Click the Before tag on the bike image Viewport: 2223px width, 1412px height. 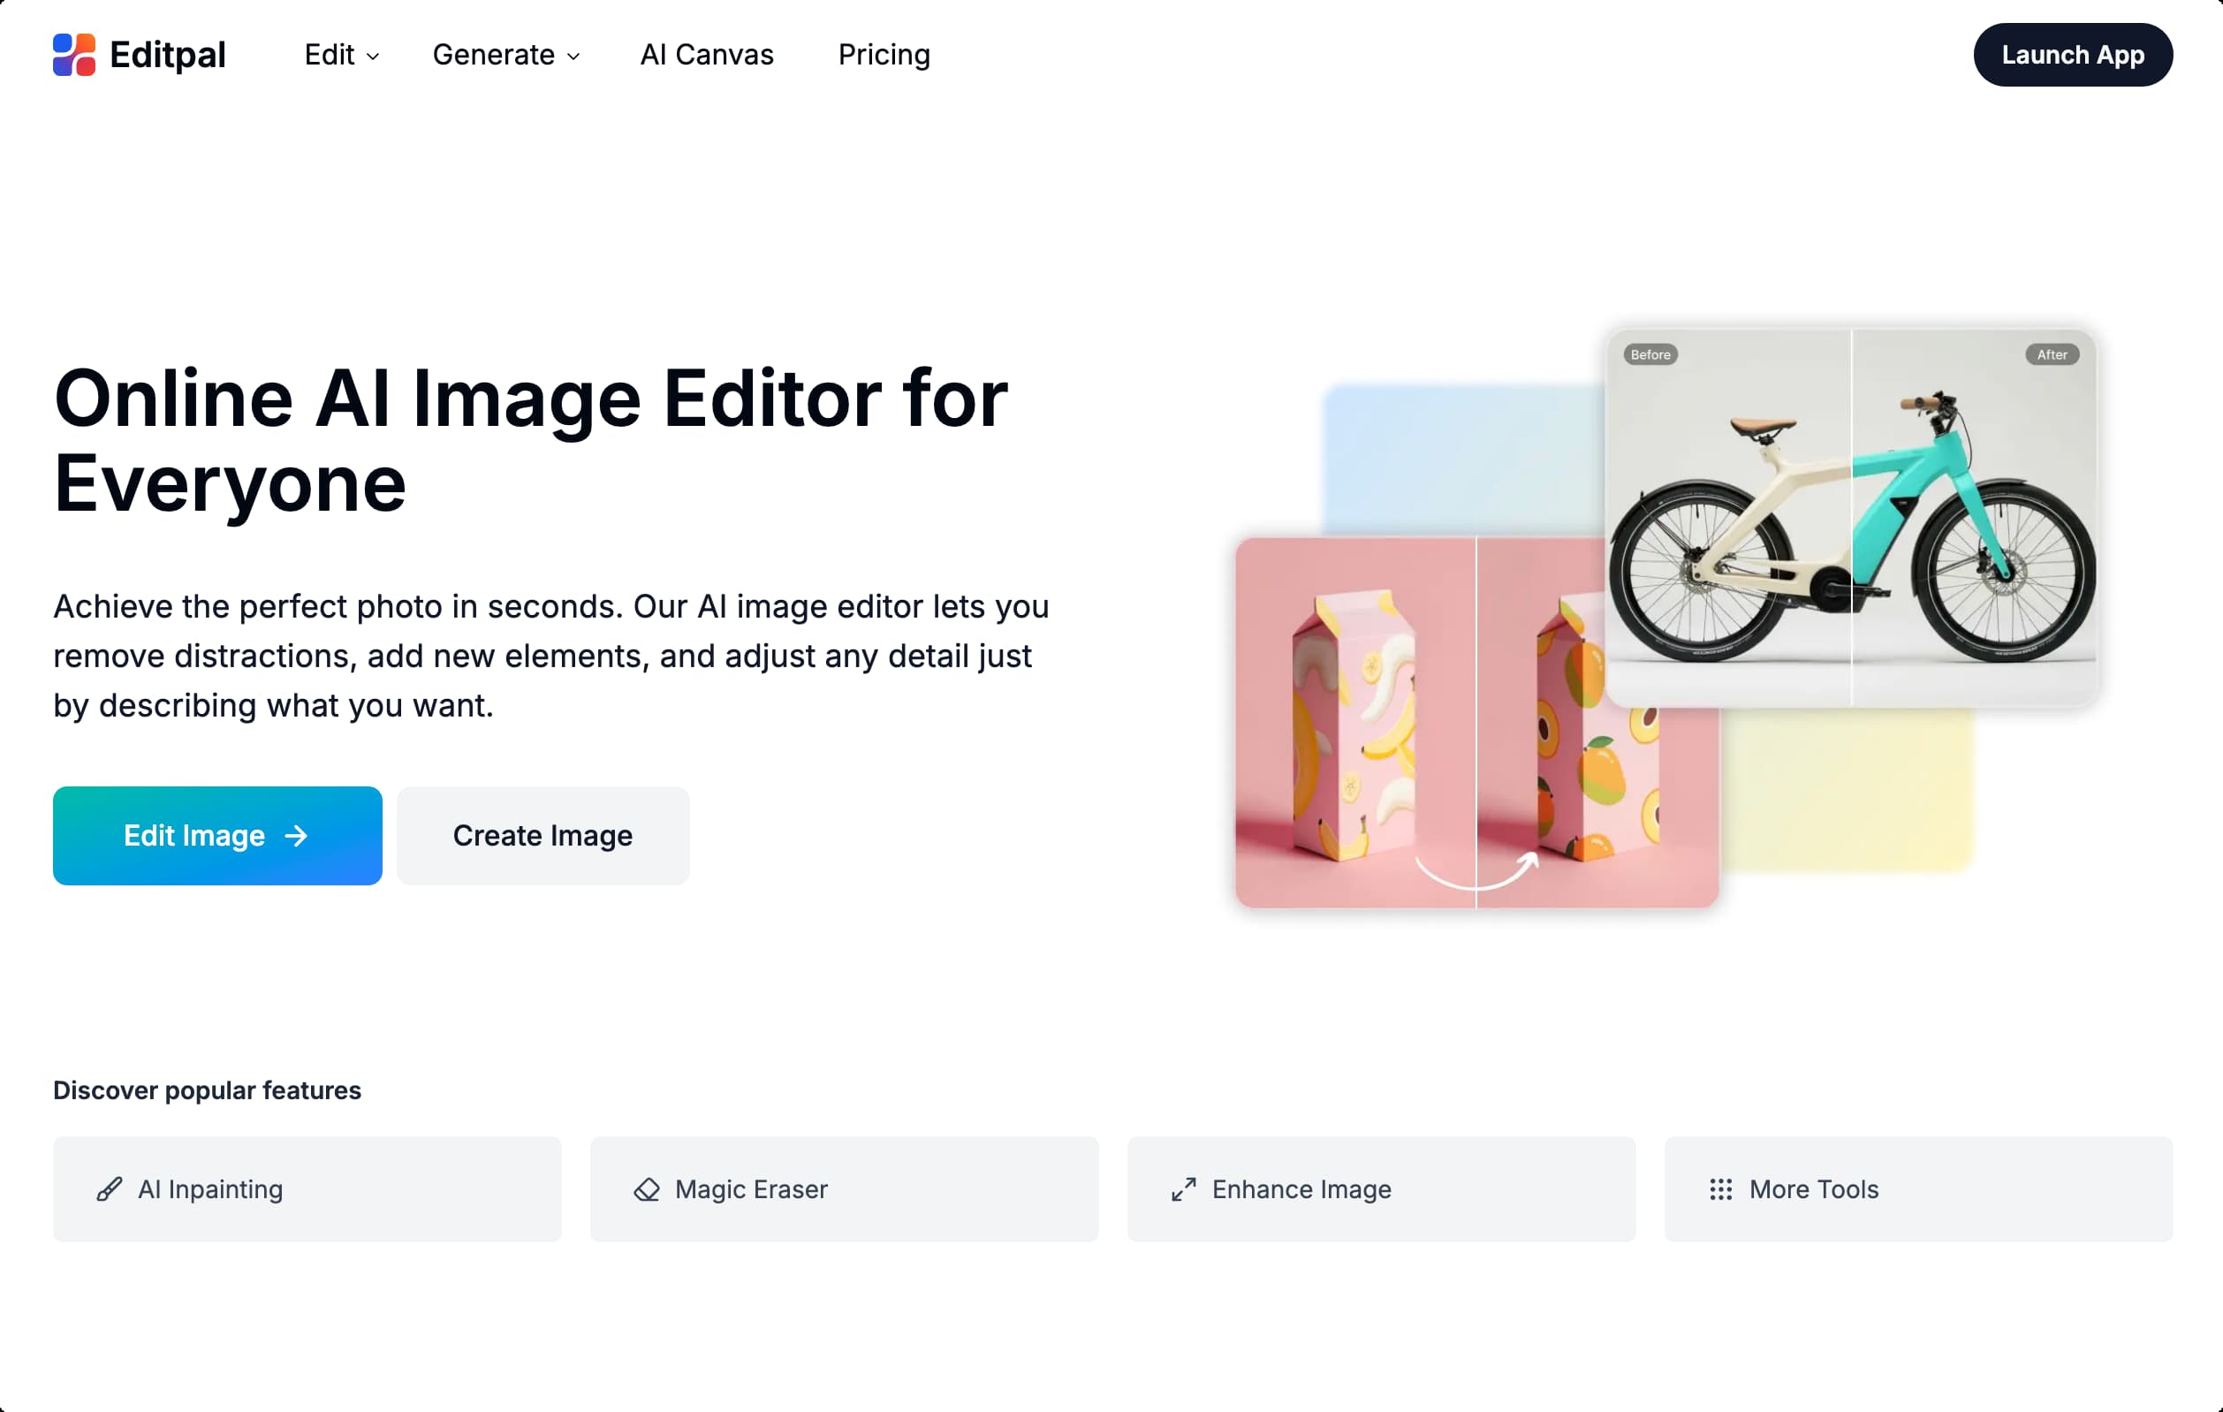1650,353
